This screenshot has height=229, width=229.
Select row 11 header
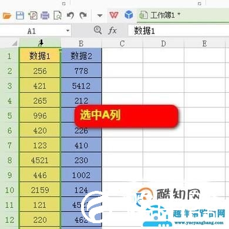9,205
